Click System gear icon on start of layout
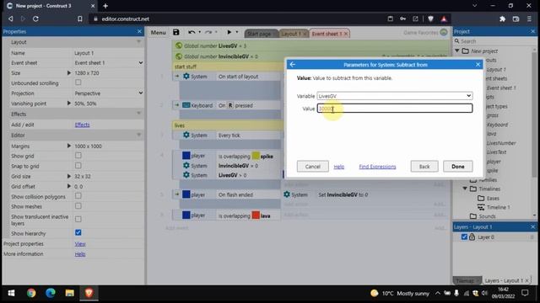This screenshot has height=303, width=540. point(186,77)
